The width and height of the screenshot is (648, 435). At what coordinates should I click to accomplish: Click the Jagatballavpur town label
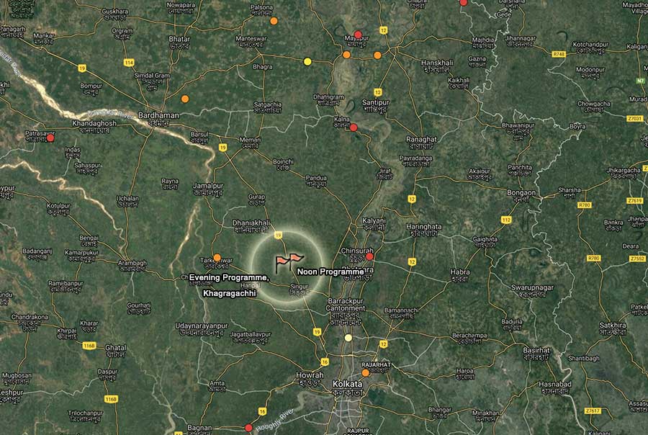pyautogui.click(x=251, y=334)
